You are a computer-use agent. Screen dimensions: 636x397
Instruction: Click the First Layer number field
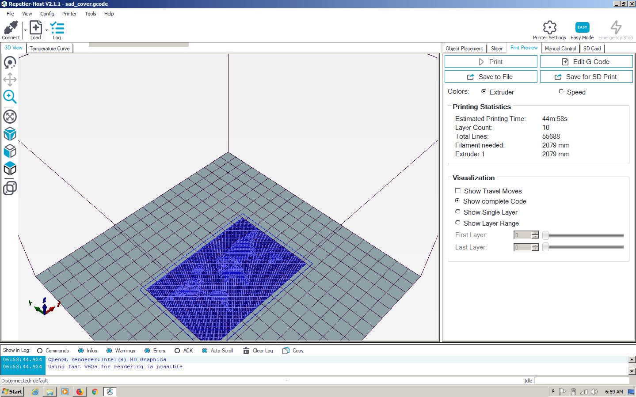pos(522,235)
